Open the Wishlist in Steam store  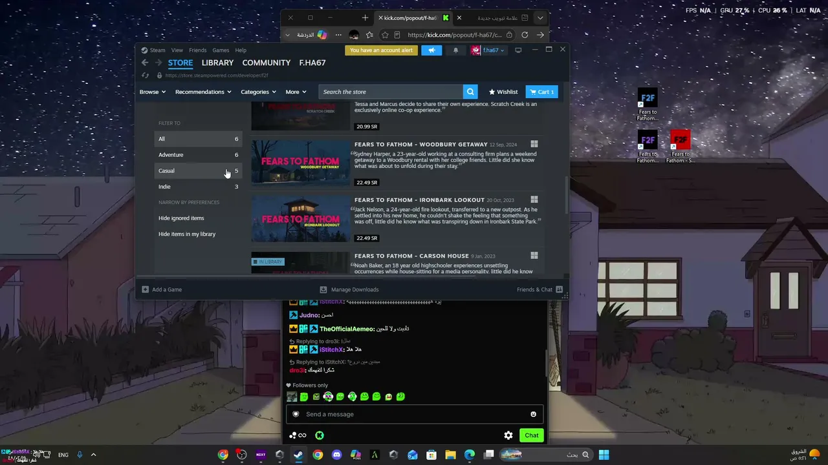coord(503,92)
